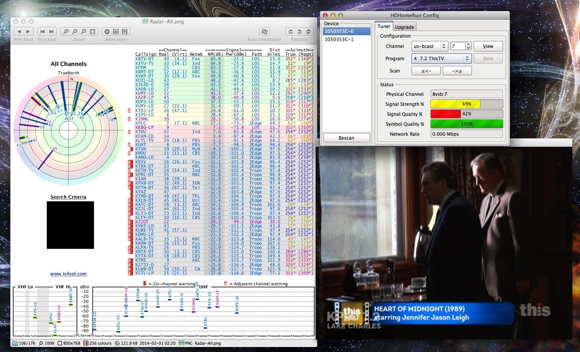Click the www.tvfool.com link in radar image
The width and height of the screenshot is (580, 352).
pos(68,274)
